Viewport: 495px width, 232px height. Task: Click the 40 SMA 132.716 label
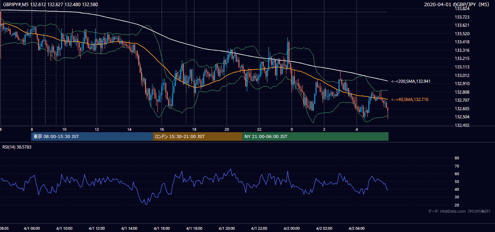click(x=409, y=100)
